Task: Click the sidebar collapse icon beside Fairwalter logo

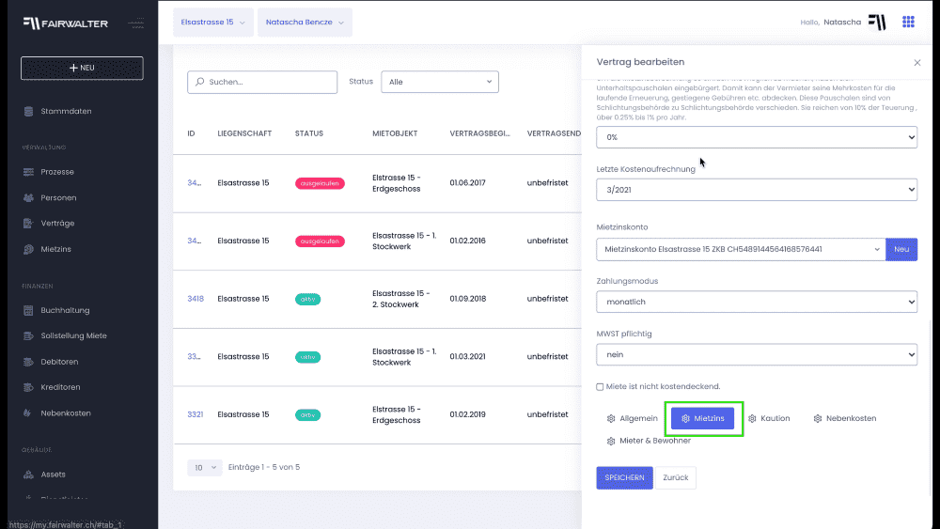Action: point(136,23)
